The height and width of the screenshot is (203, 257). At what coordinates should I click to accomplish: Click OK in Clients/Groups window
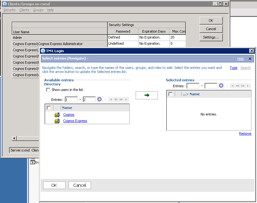pos(211,20)
